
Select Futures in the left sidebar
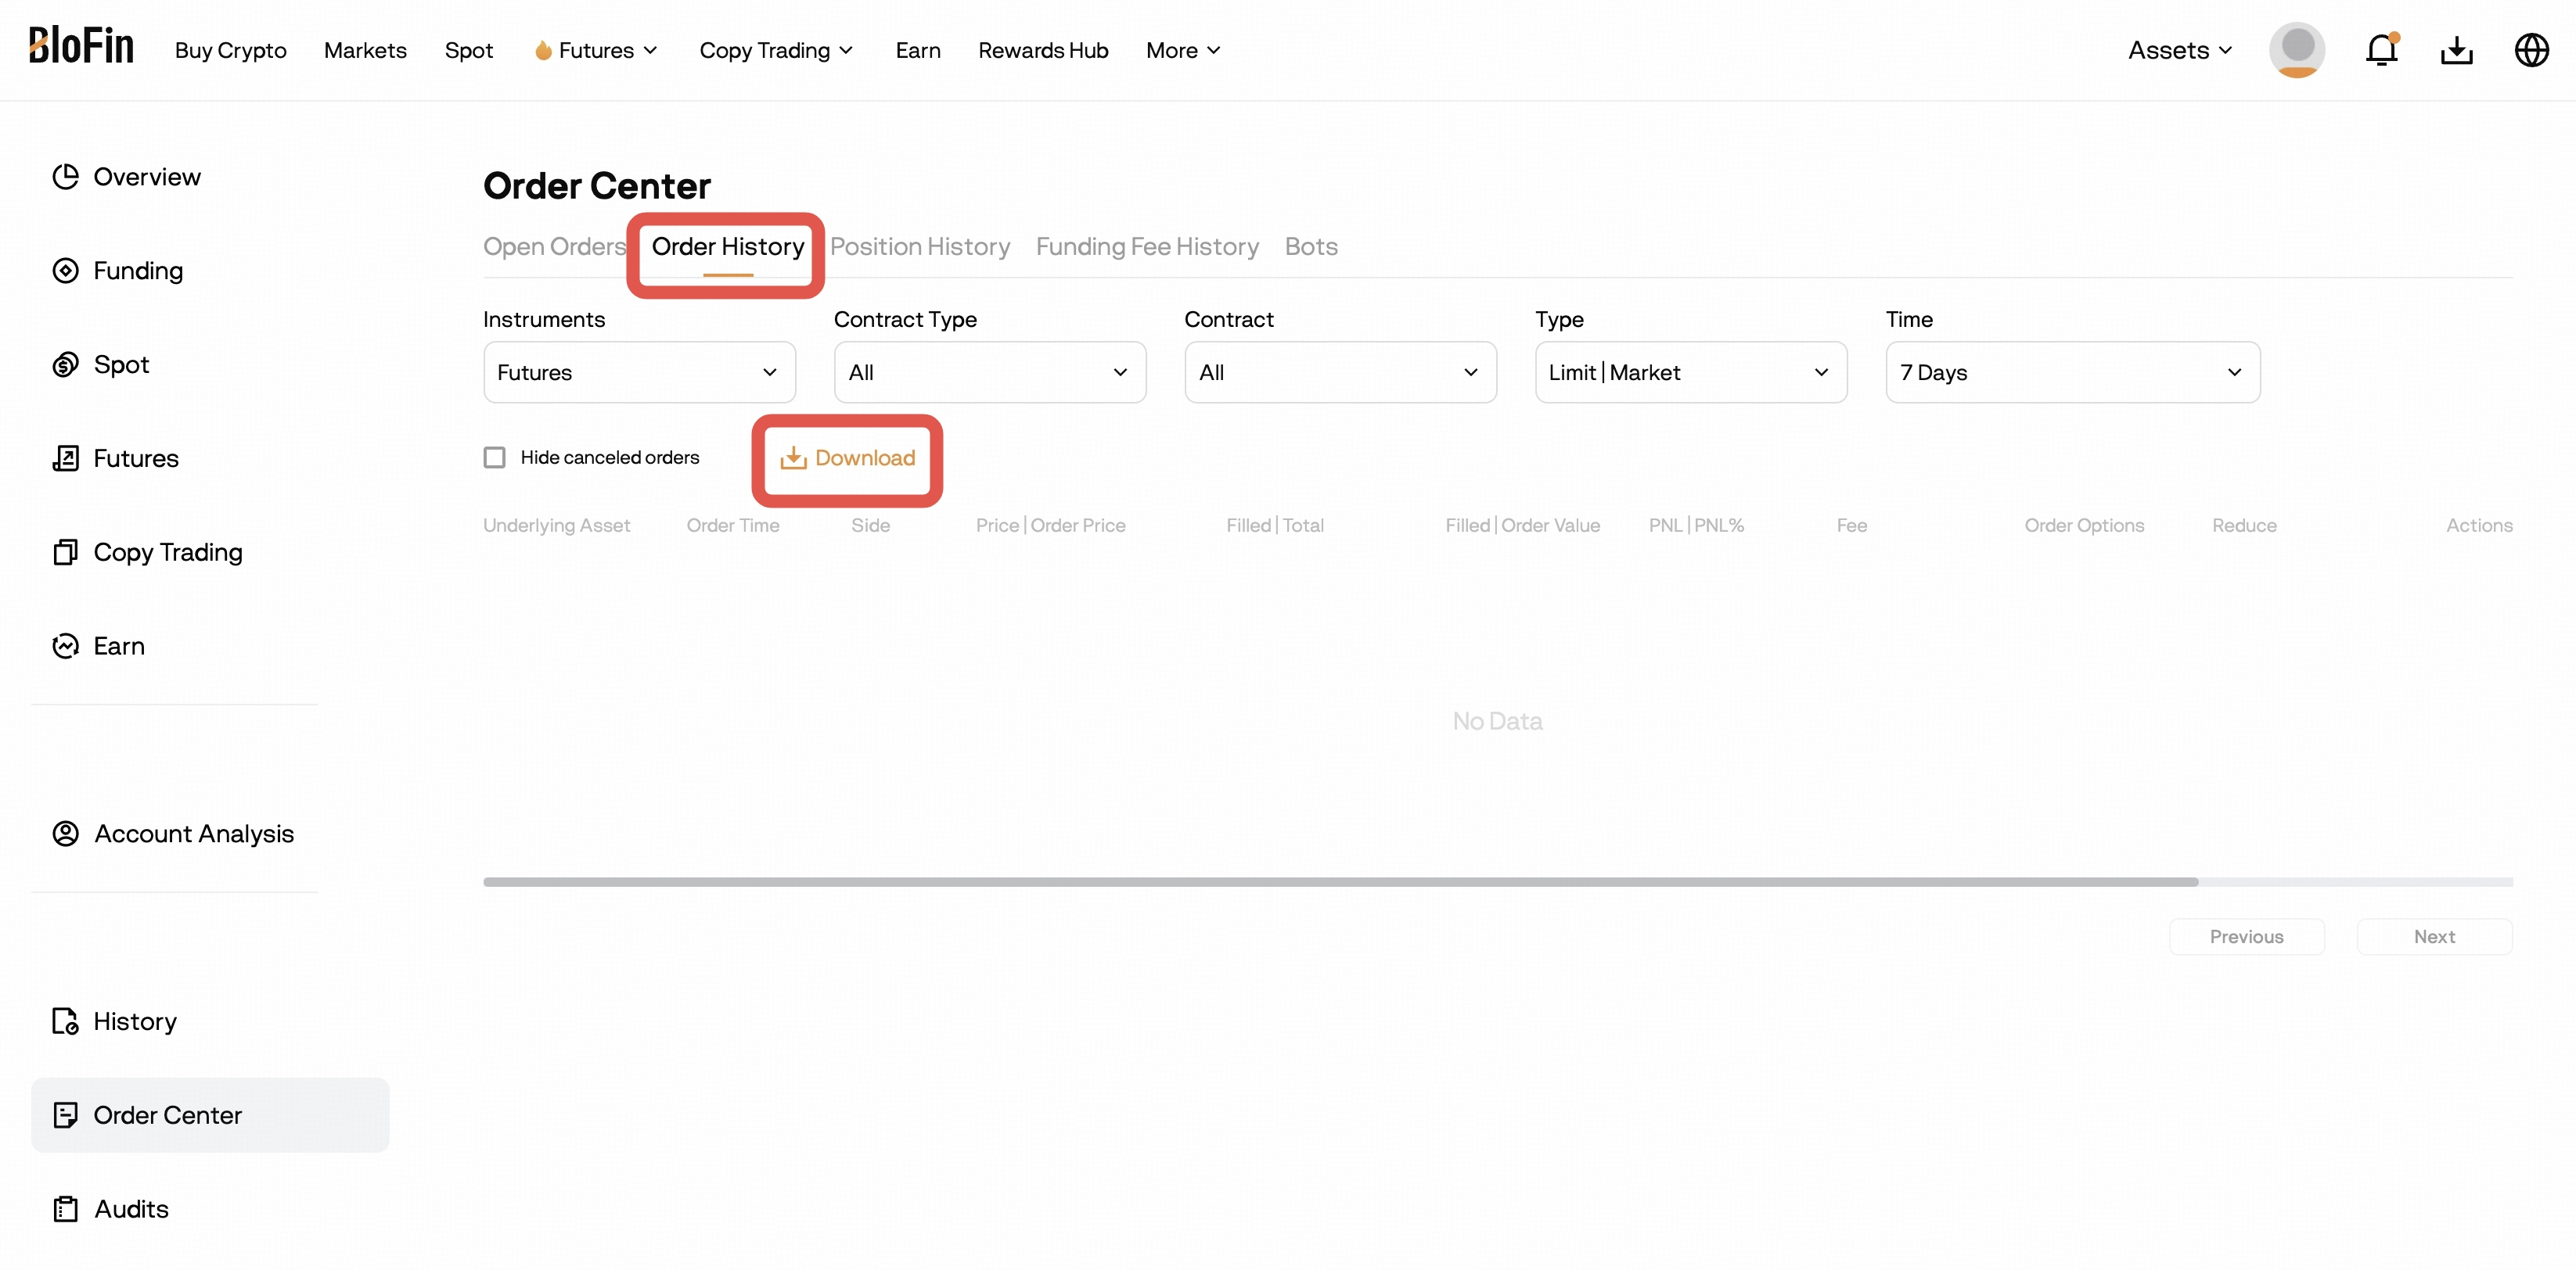pos(138,457)
